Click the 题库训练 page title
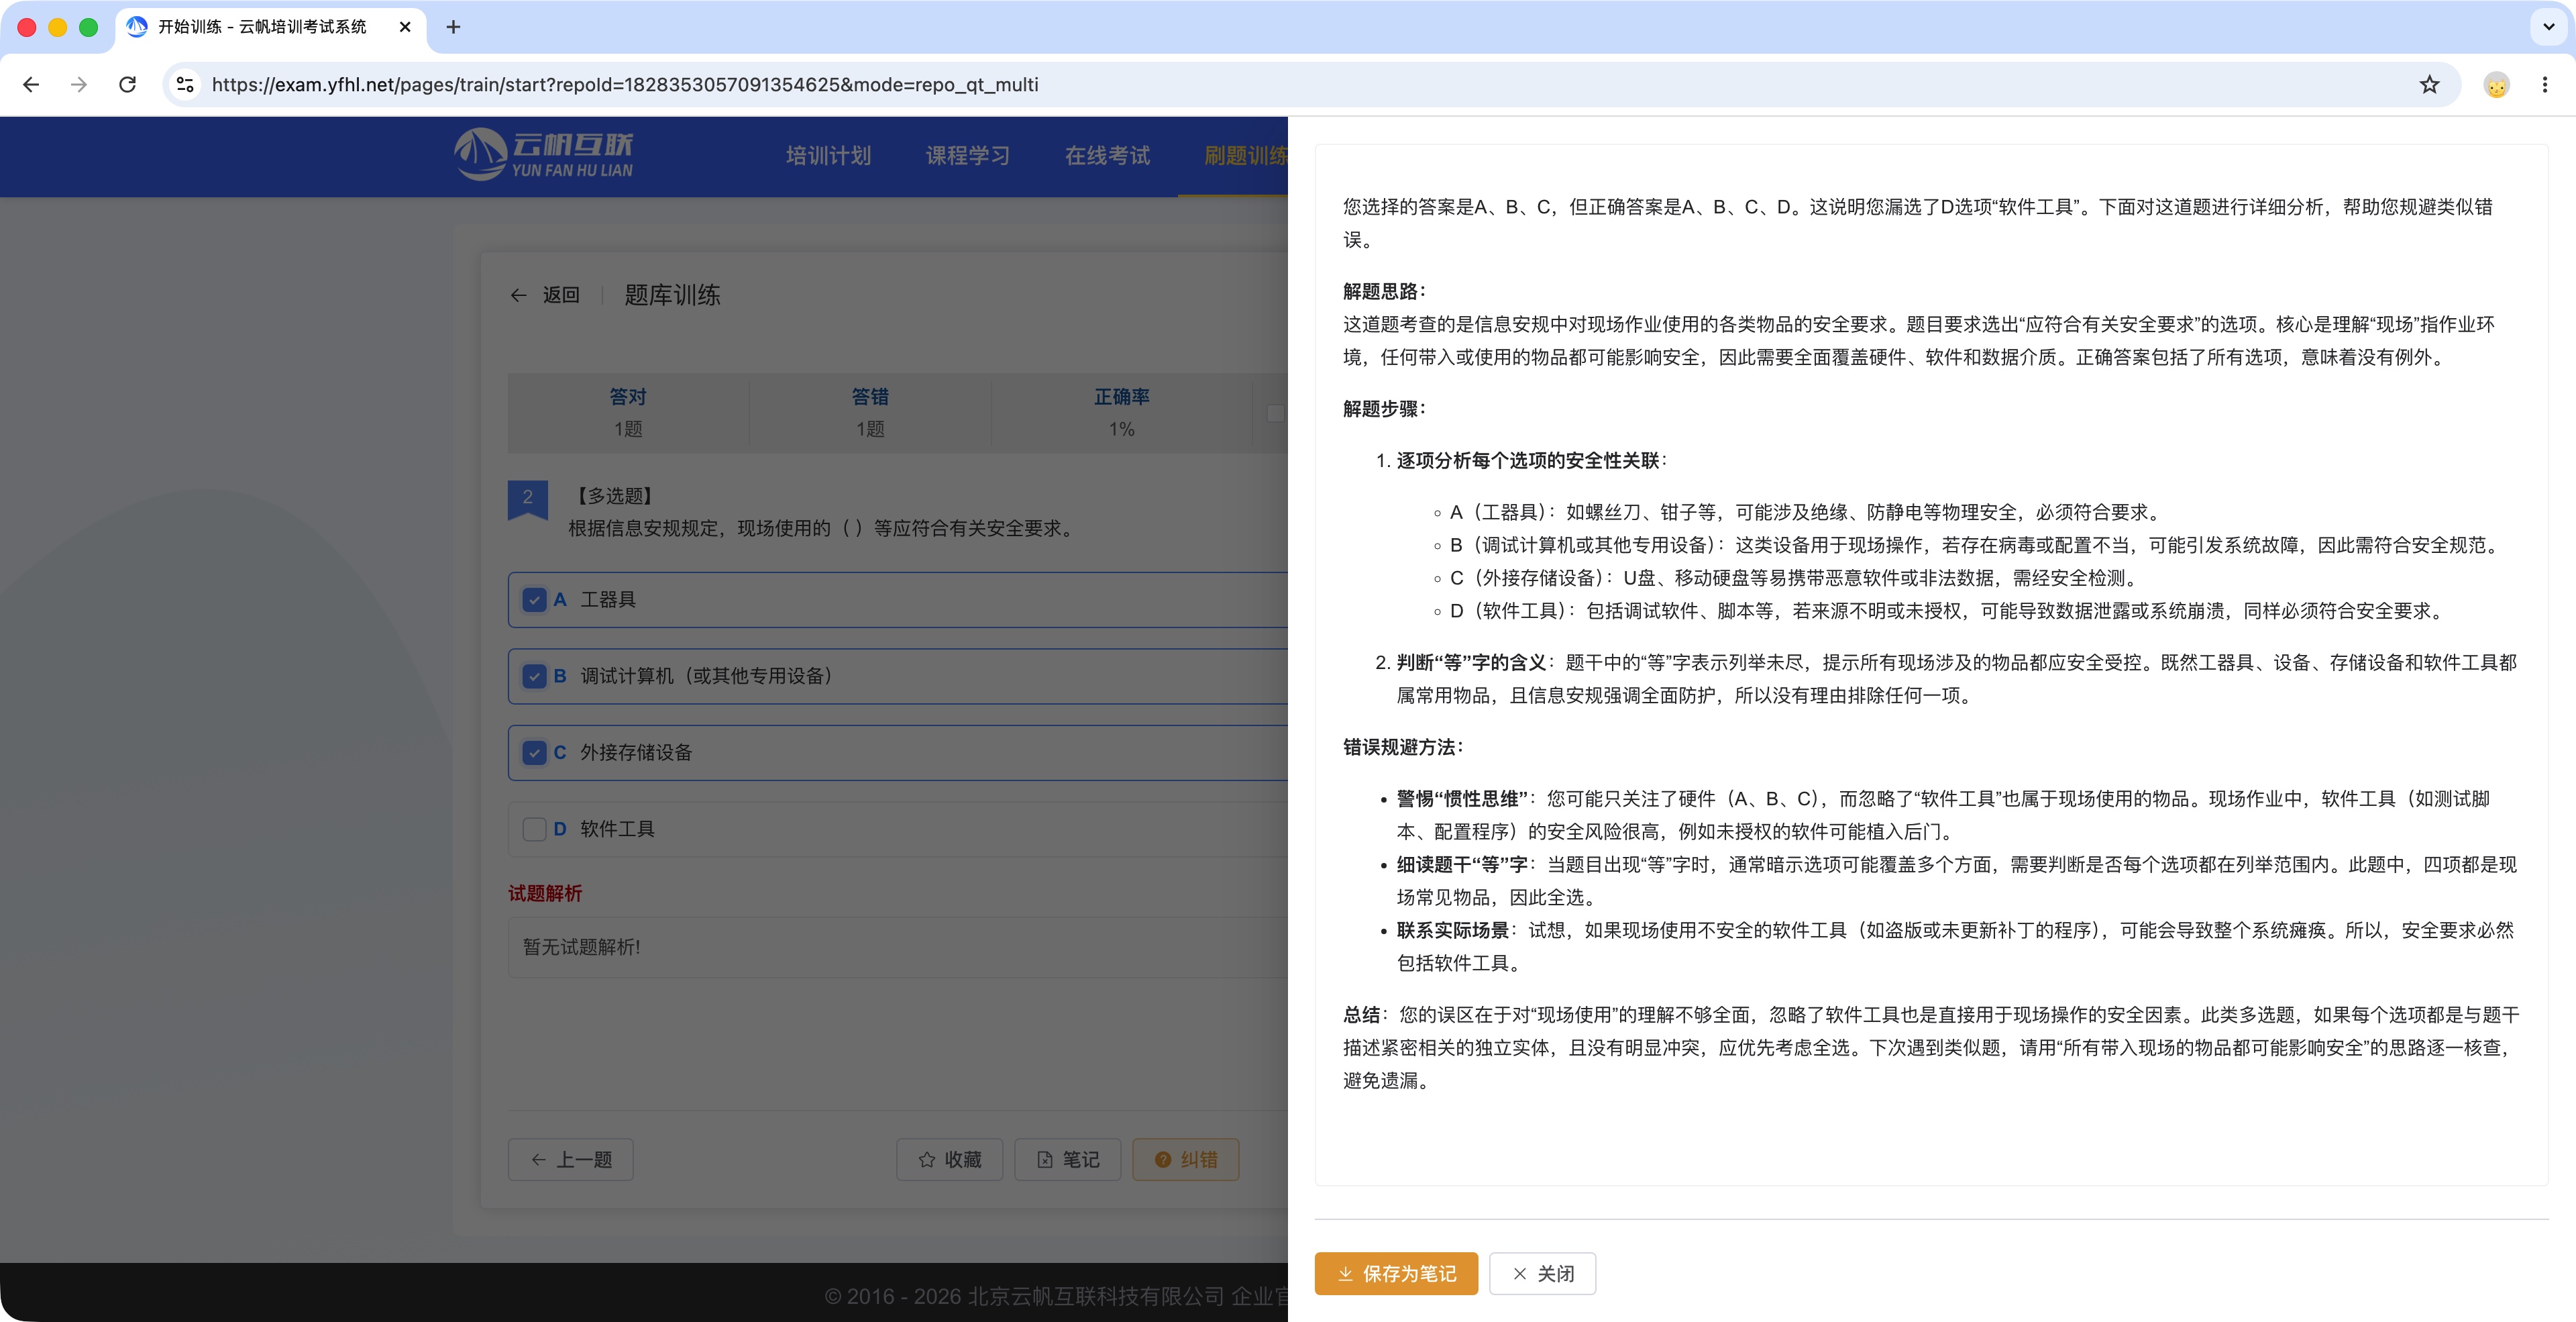 [x=672, y=295]
